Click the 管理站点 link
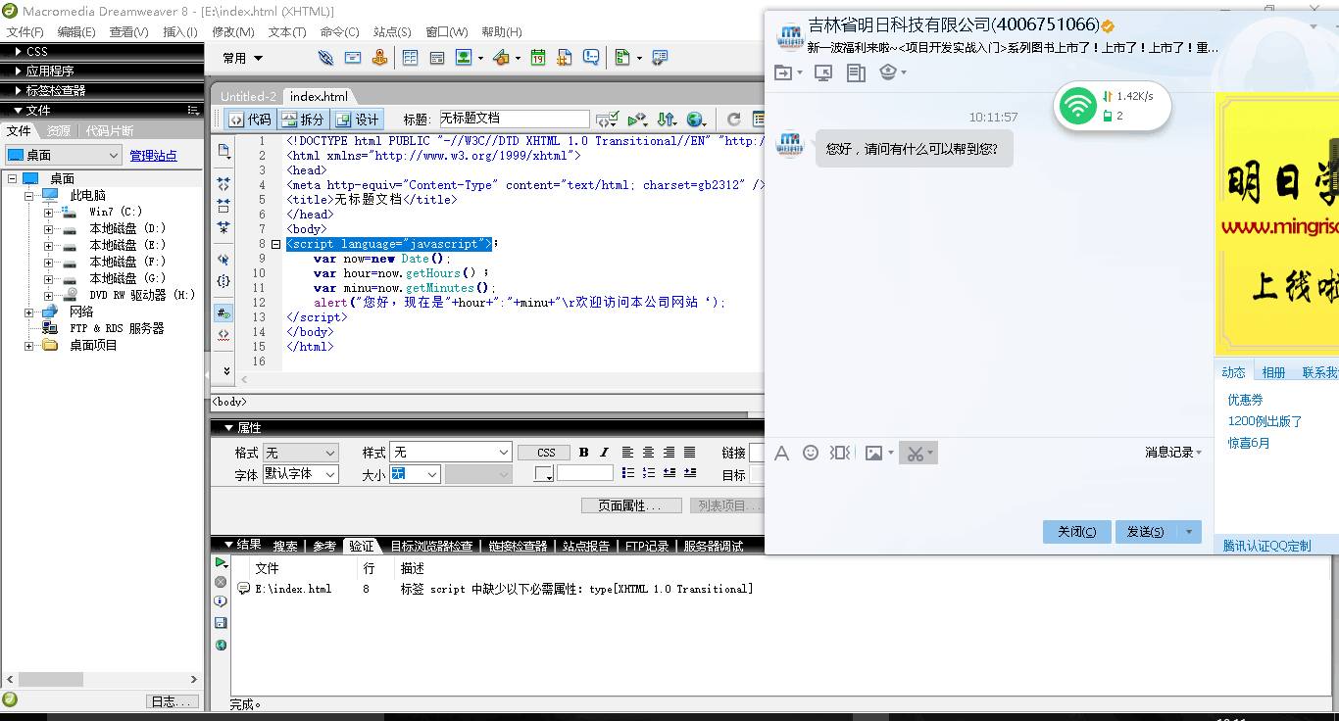The image size is (1339, 721). (x=153, y=156)
